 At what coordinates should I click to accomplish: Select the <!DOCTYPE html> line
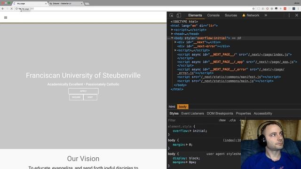coord(184,22)
